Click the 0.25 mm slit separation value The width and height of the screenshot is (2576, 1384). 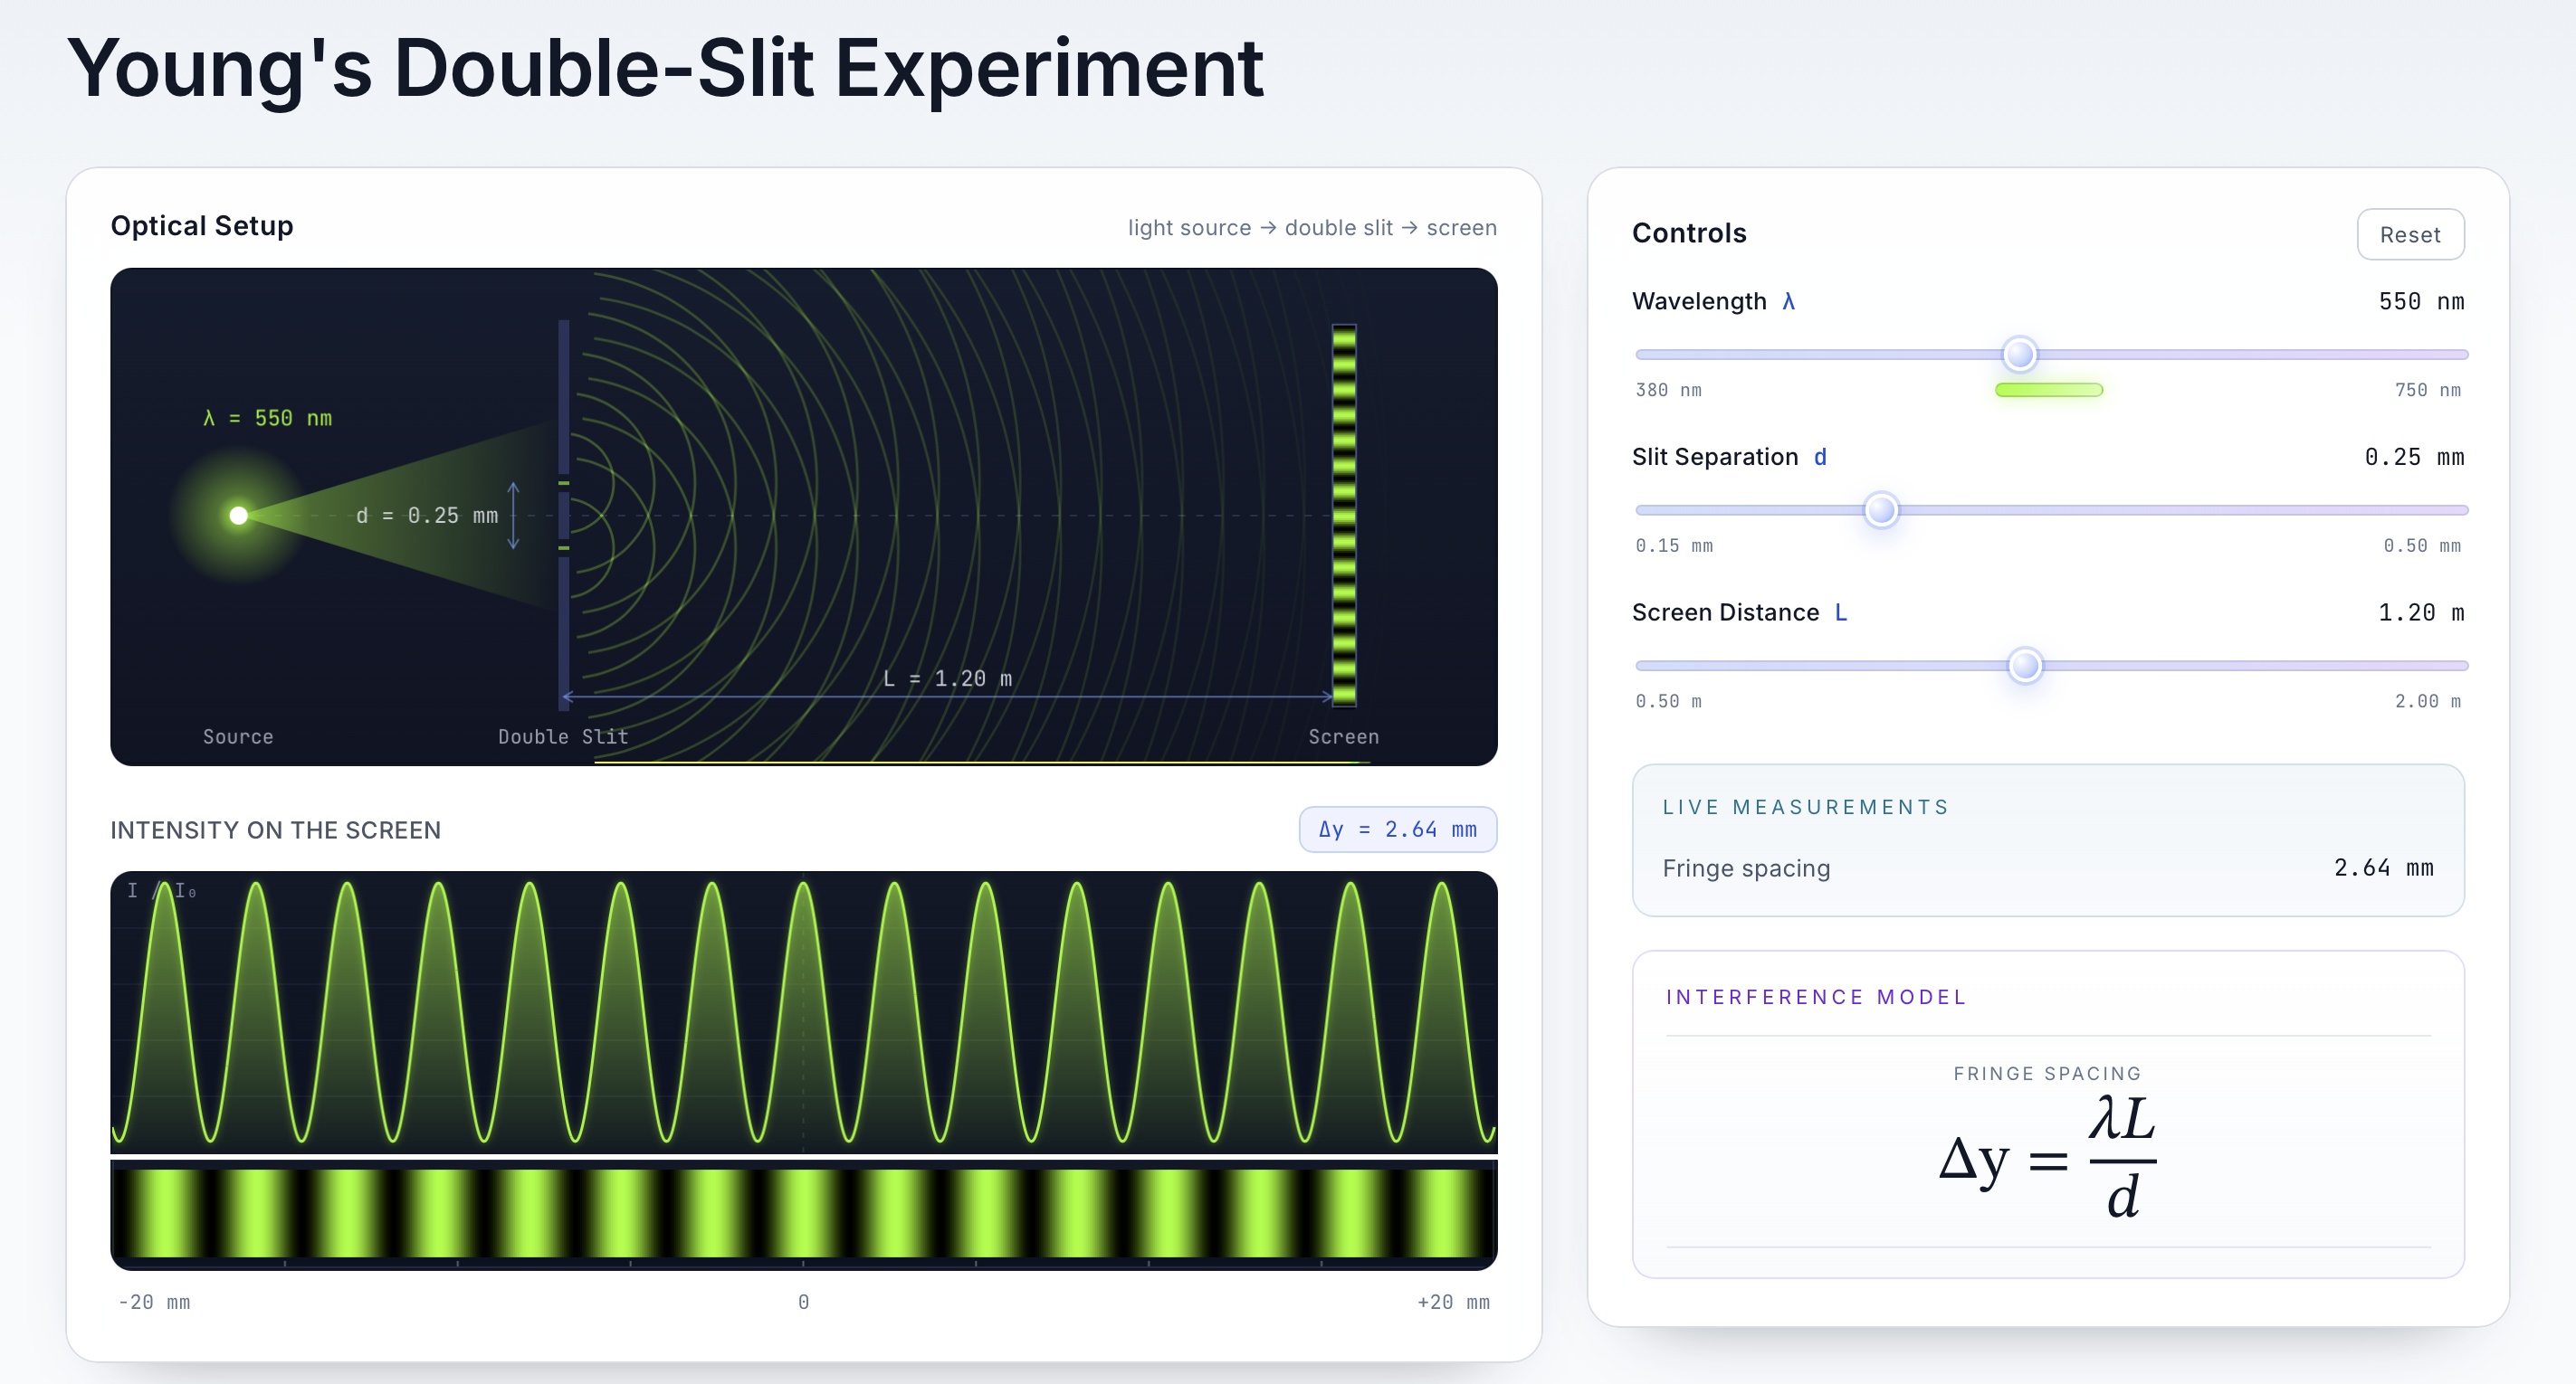point(2414,457)
